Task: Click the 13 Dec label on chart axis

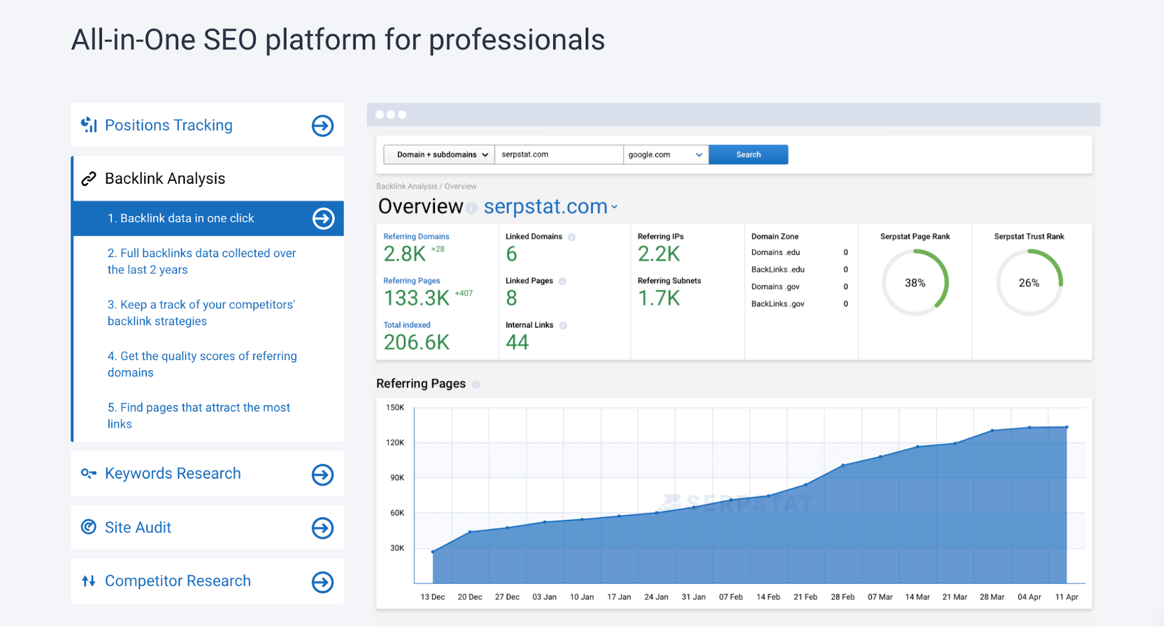Action: [433, 597]
